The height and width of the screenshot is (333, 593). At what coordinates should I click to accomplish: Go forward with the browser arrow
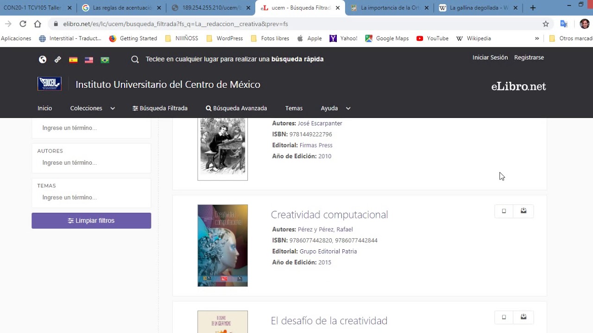tap(8, 24)
